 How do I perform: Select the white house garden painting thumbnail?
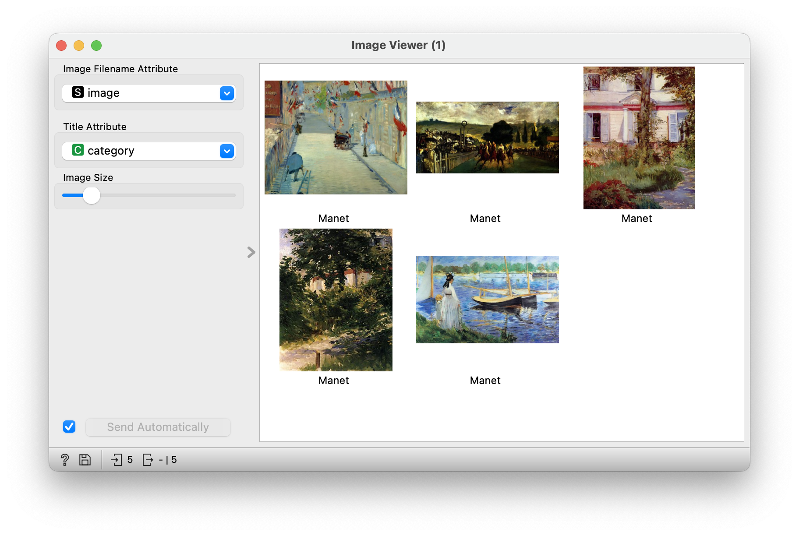639,138
